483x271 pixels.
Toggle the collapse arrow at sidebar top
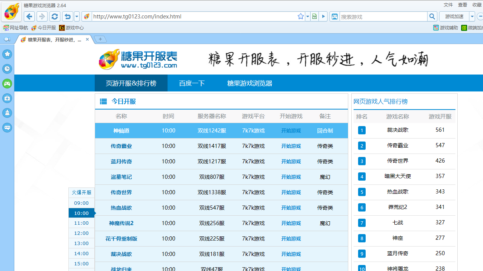tap(6, 39)
